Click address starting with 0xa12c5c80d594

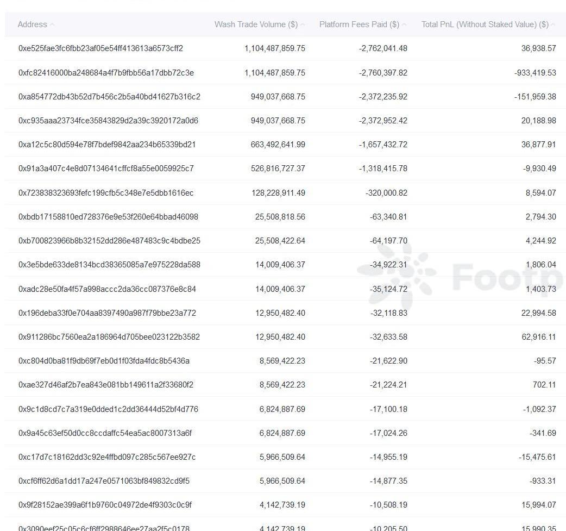(x=107, y=145)
